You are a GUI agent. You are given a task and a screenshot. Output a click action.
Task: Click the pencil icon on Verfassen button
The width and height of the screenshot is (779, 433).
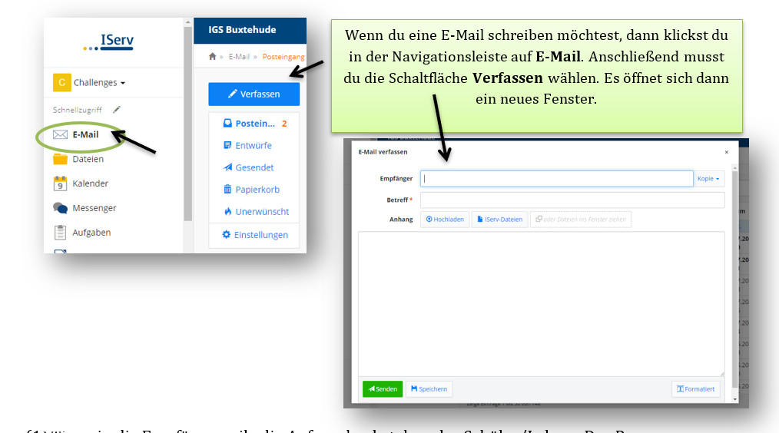click(233, 94)
